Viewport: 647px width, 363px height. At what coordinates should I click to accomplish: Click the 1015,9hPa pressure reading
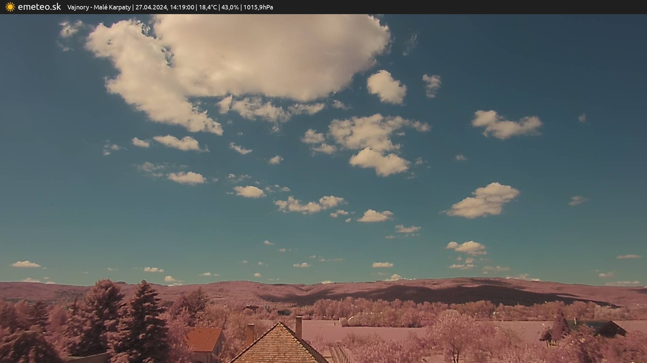click(x=258, y=7)
